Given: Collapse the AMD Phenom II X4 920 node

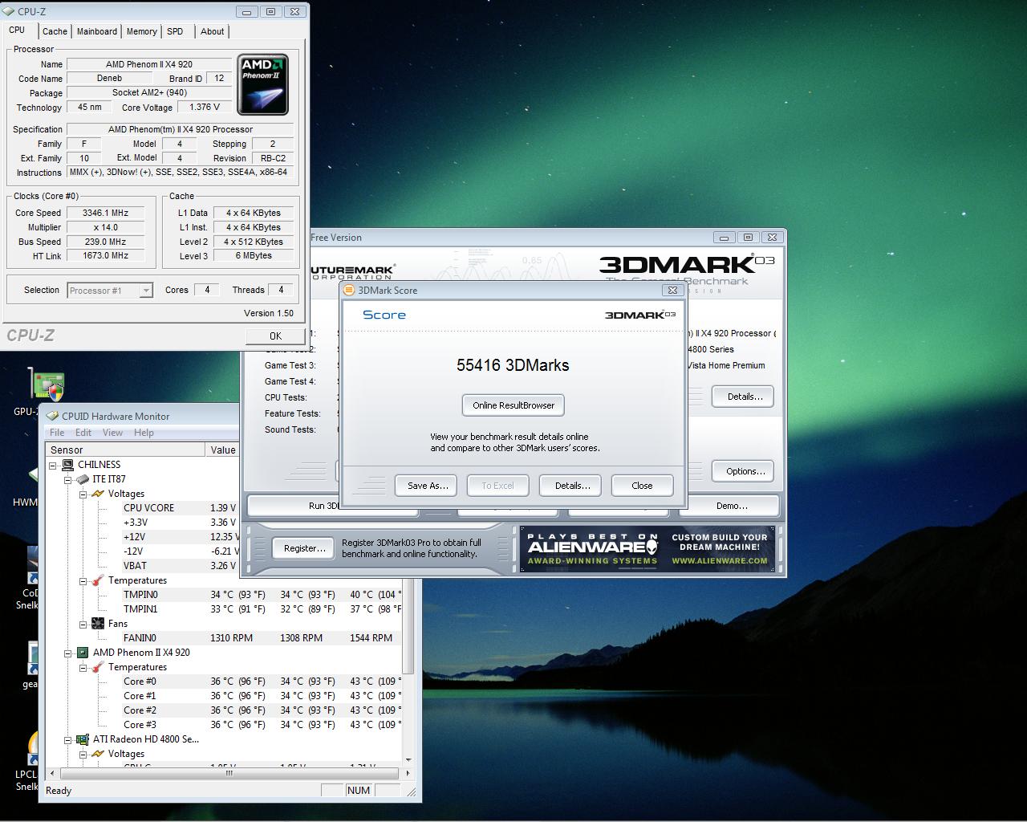Looking at the screenshot, I should [68, 653].
